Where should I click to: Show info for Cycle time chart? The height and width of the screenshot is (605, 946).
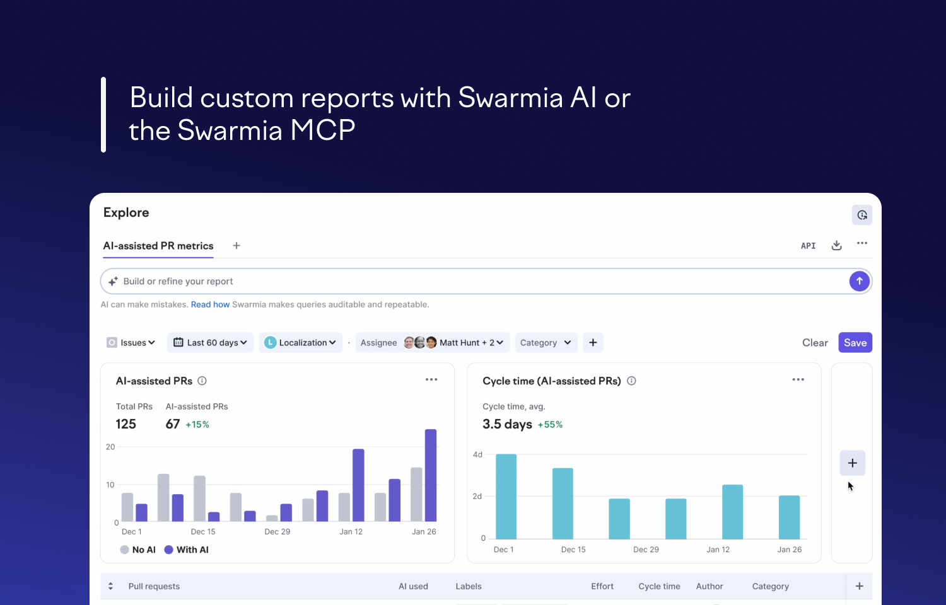631,381
